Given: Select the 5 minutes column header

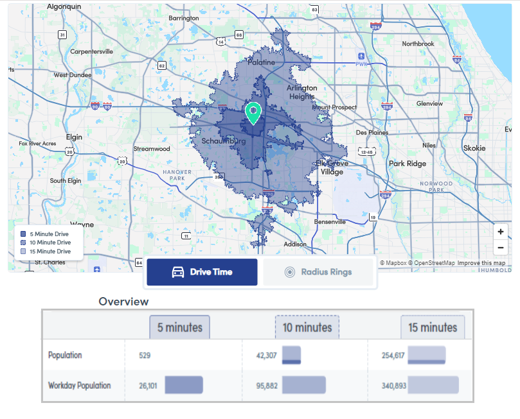Looking at the screenshot, I should (x=180, y=327).
